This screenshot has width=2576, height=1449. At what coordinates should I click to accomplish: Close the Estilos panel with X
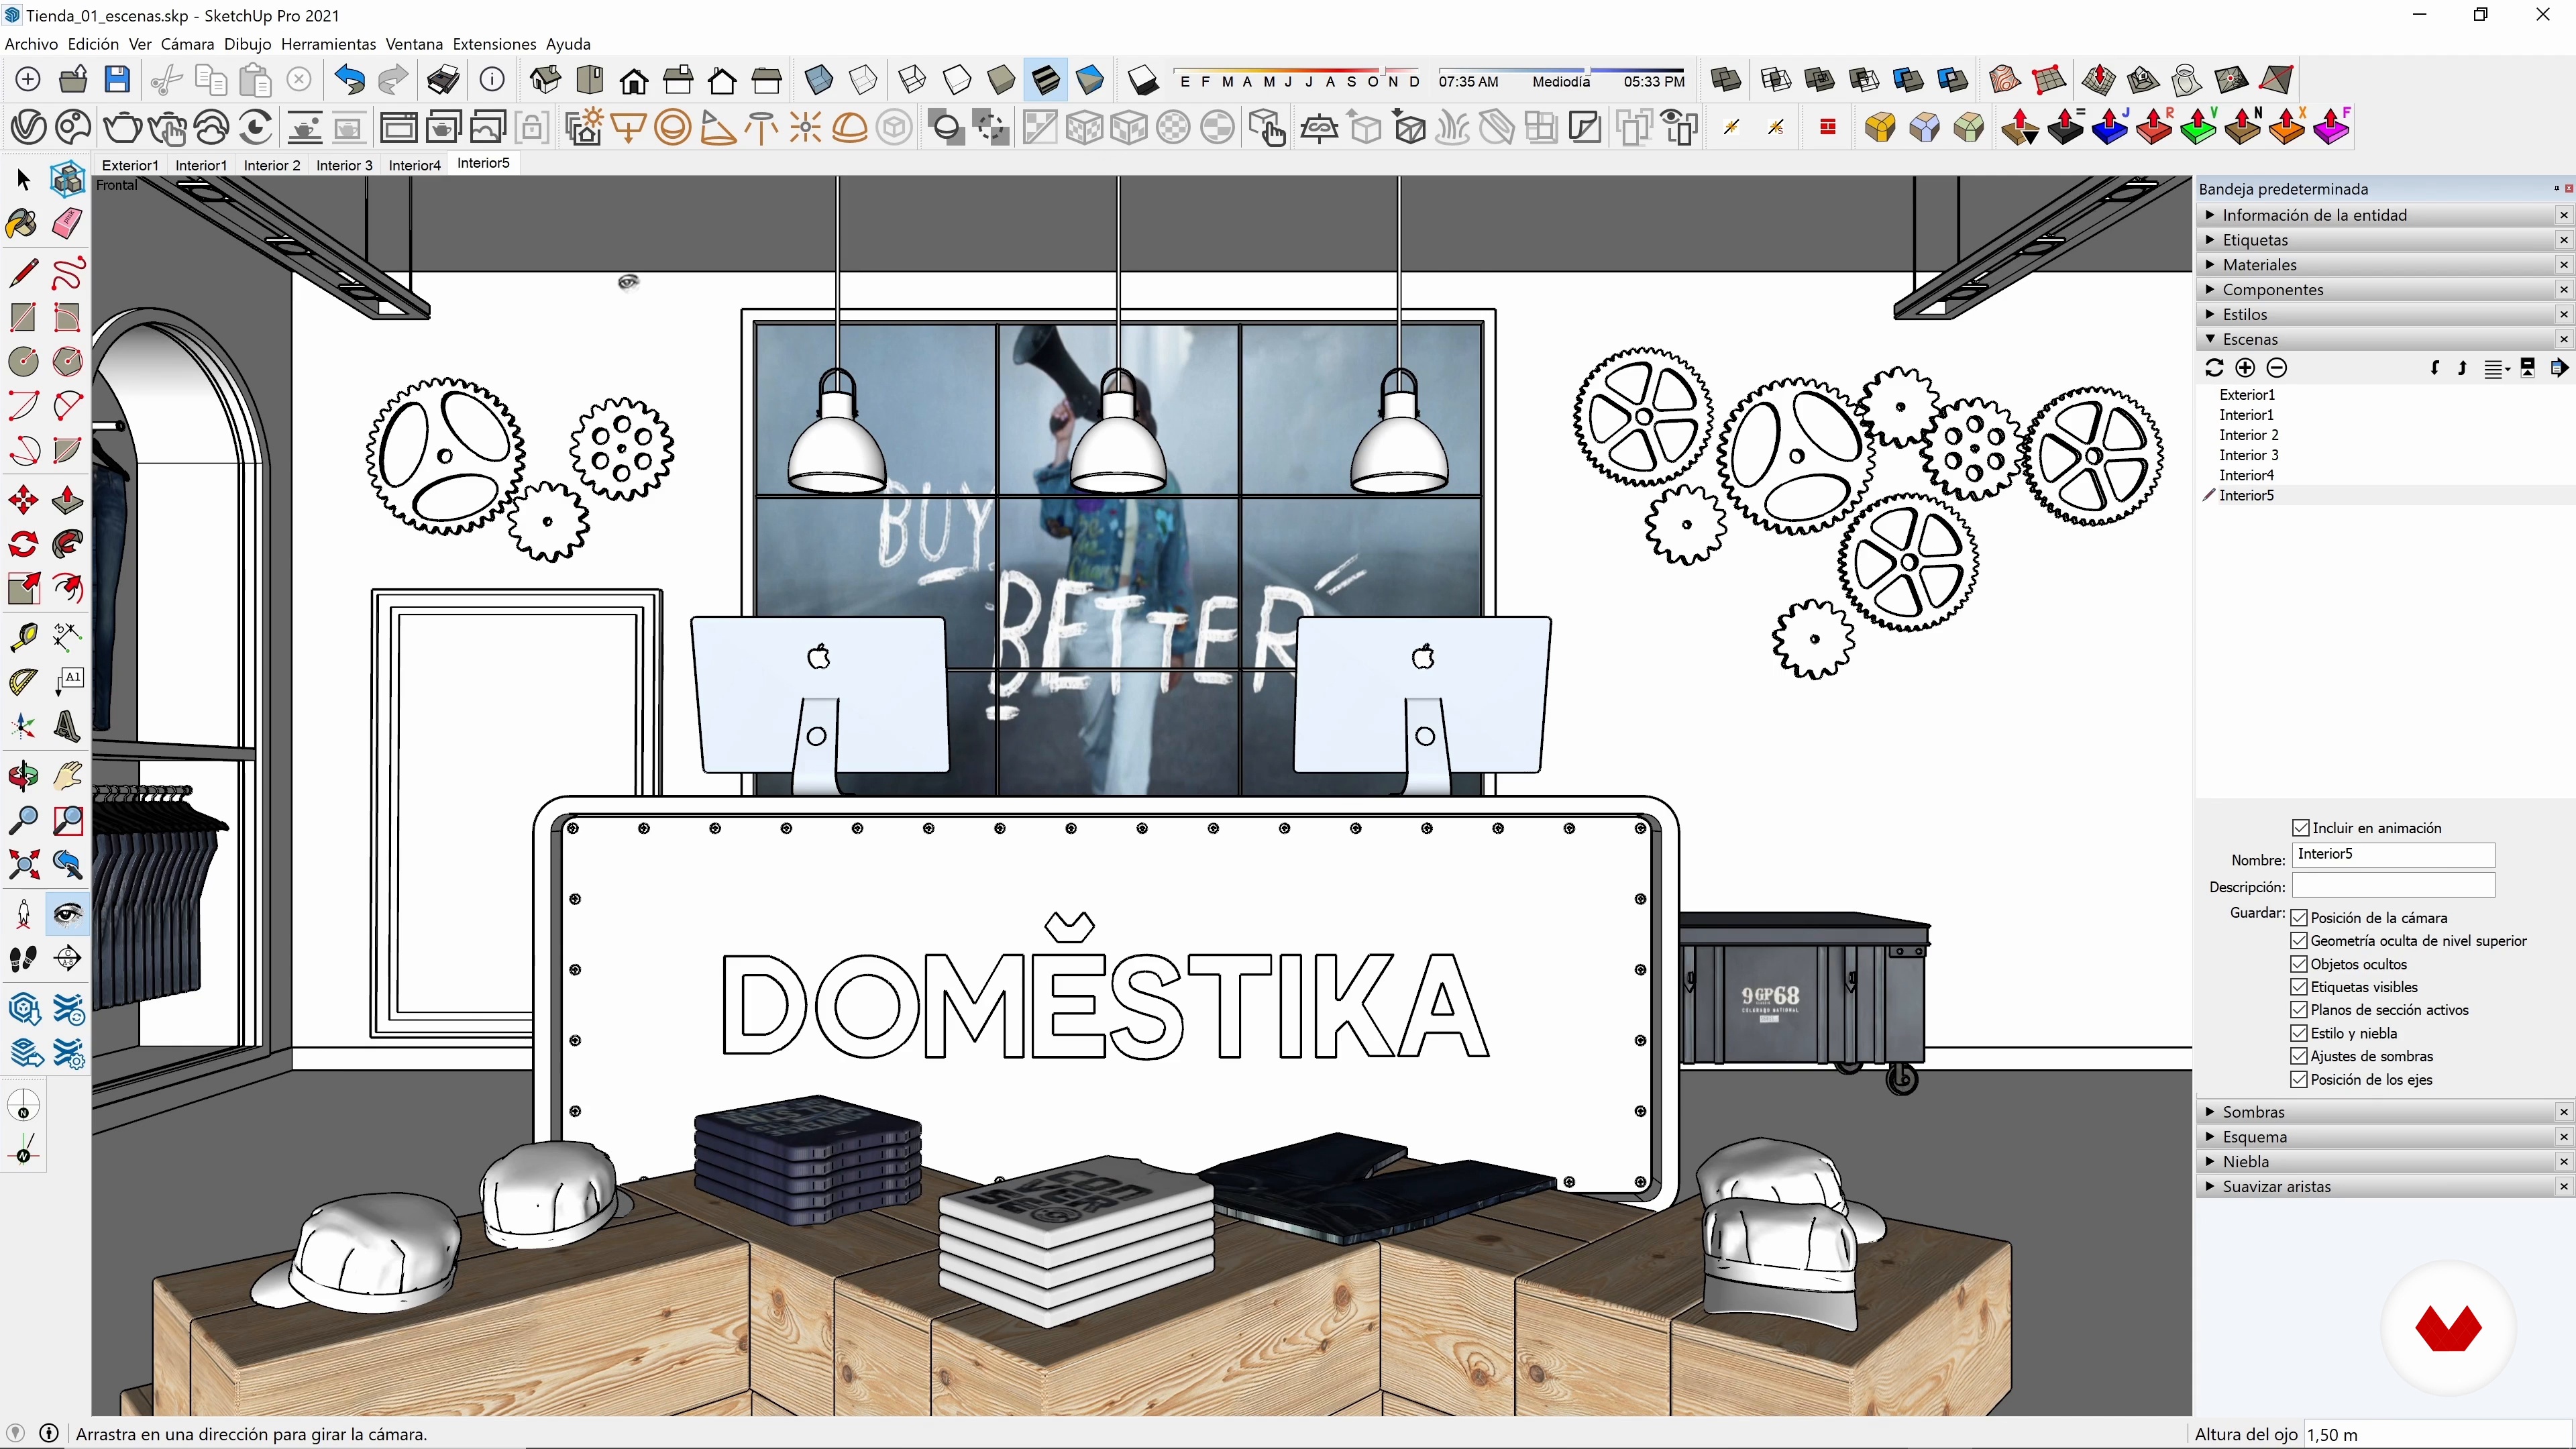pos(2564,315)
